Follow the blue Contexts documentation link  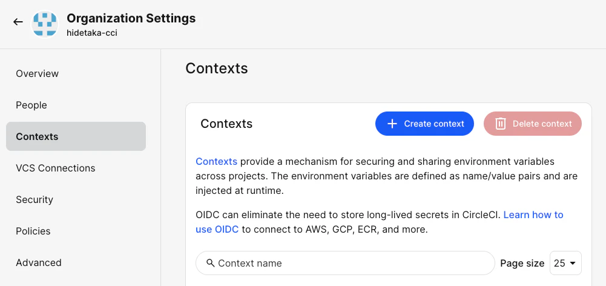pyautogui.click(x=216, y=161)
